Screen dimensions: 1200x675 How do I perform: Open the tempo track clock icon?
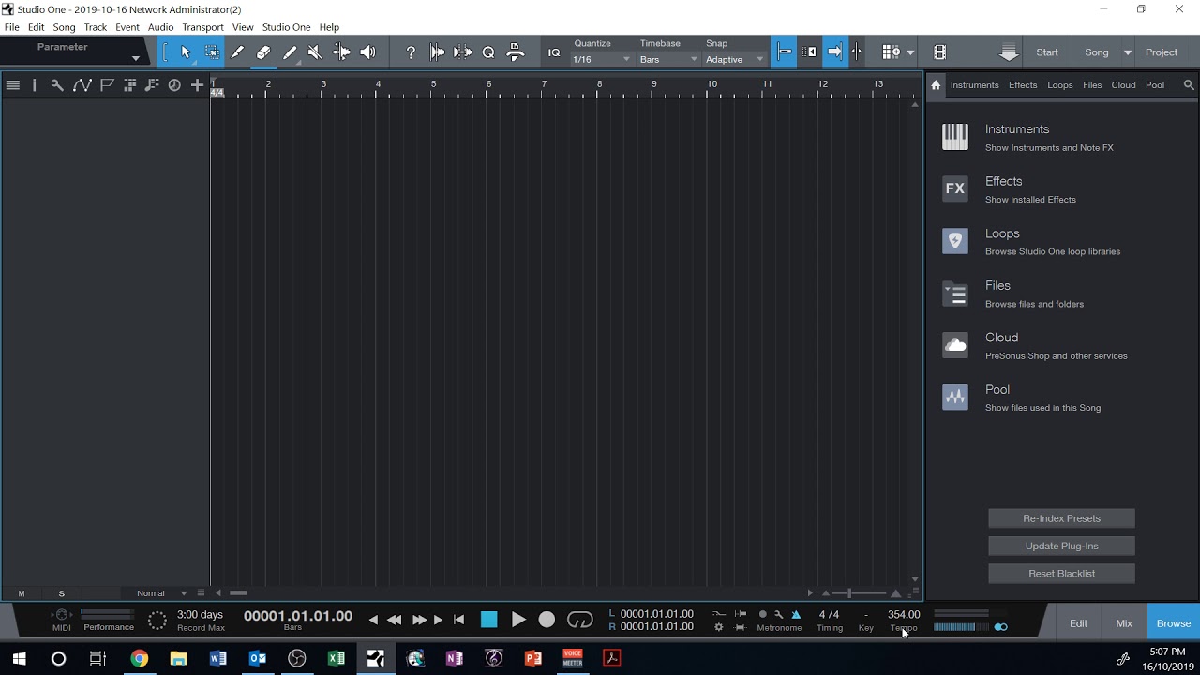pyautogui.click(x=174, y=85)
